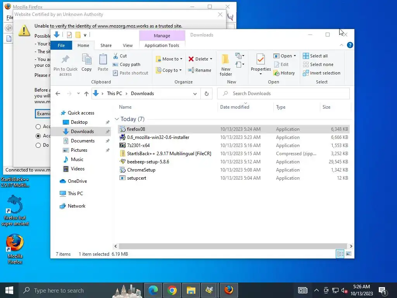Click Pin to Quick access icon
Image resolution: width=397 pixels, height=298 pixels.
[65, 59]
